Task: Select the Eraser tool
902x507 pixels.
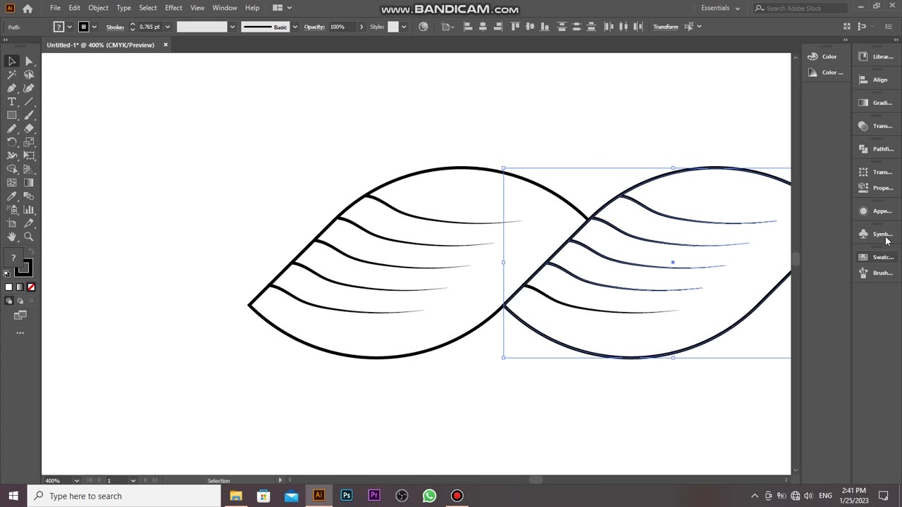Action: click(29, 129)
